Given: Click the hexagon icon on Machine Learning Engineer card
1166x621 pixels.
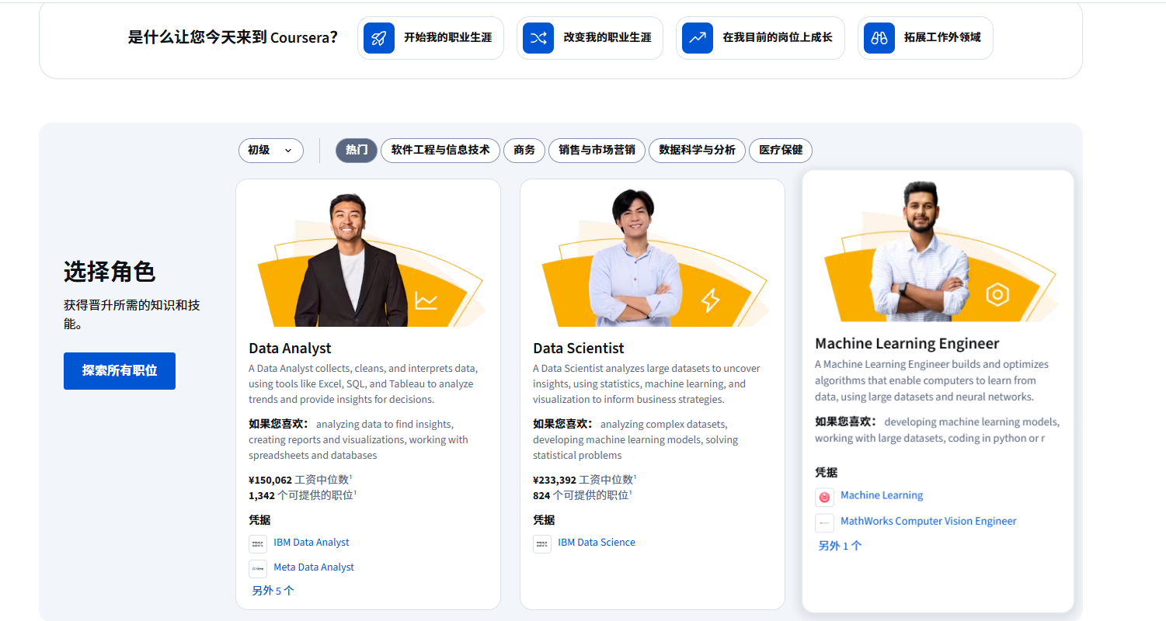Looking at the screenshot, I should click(997, 294).
